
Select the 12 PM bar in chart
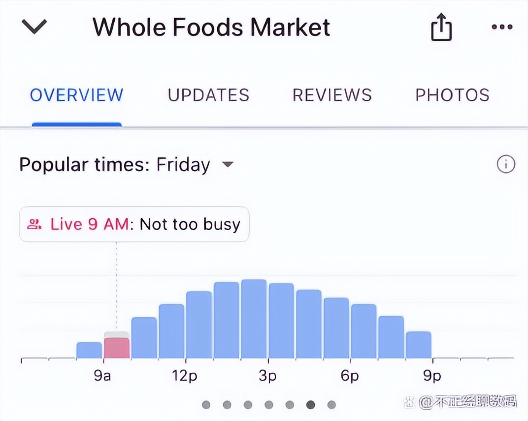pyautogui.click(x=199, y=325)
